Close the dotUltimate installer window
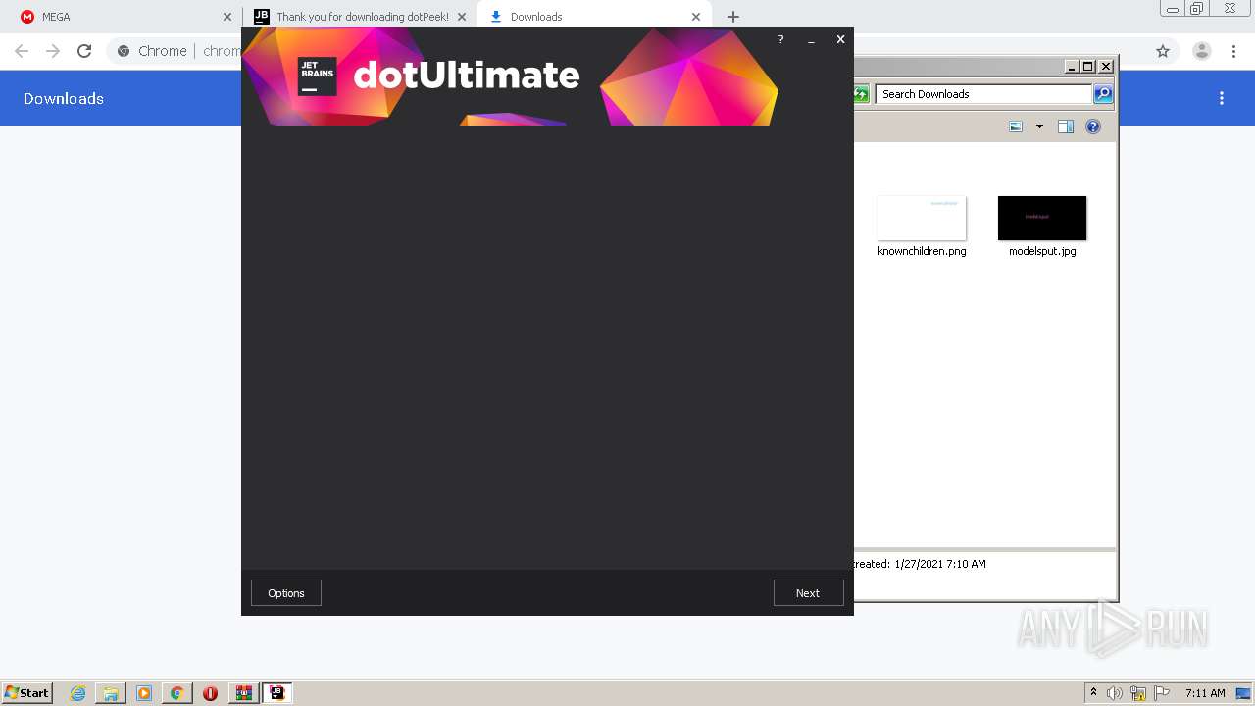This screenshot has width=1255, height=706. [x=840, y=39]
